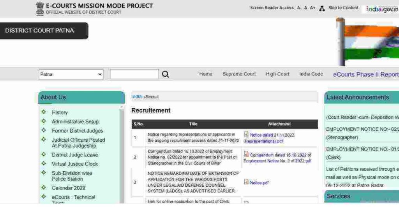
Task: Click the india.gov.in logo
Action: click(x=382, y=9)
